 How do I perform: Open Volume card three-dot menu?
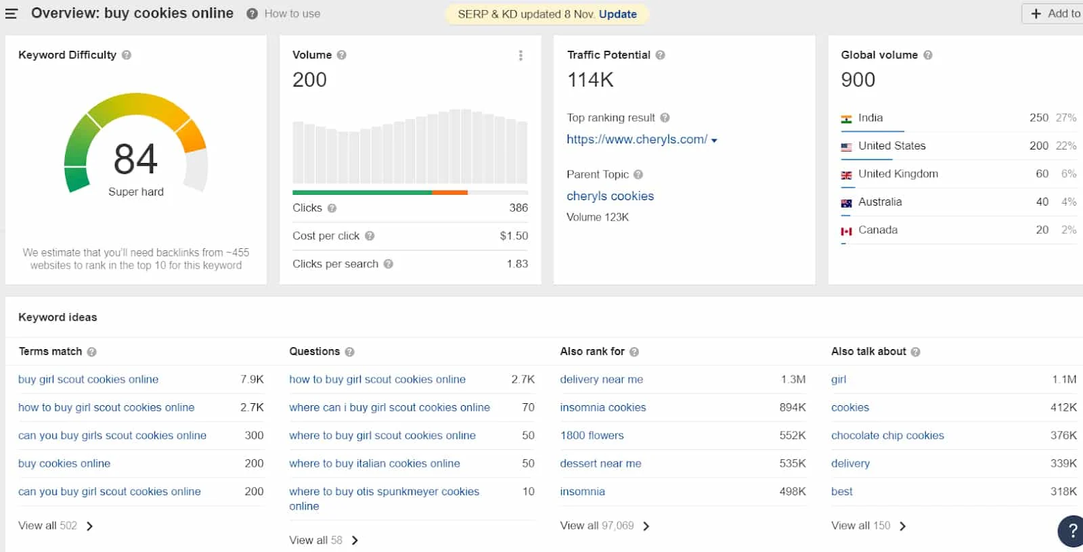click(x=521, y=55)
